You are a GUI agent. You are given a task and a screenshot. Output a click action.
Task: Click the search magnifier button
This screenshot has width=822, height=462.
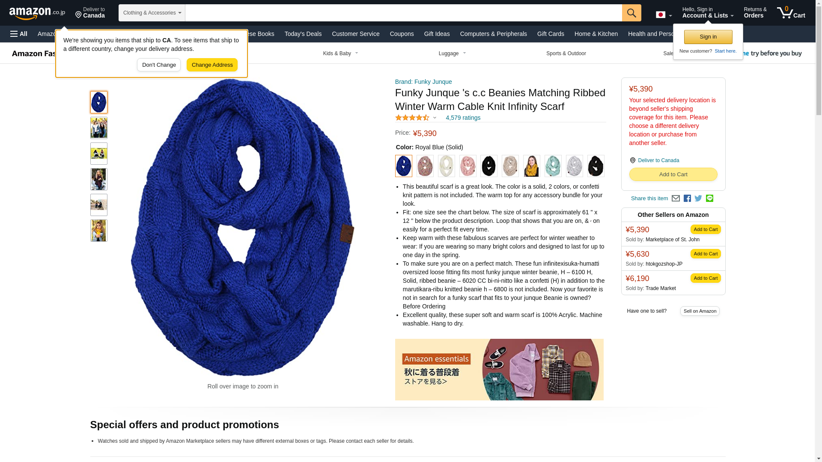(631, 13)
